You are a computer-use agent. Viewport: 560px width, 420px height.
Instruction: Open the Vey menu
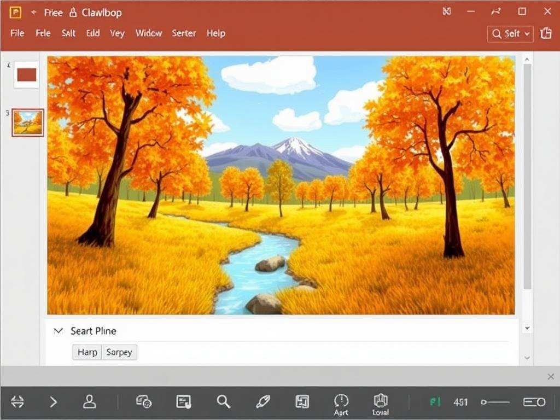point(117,33)
